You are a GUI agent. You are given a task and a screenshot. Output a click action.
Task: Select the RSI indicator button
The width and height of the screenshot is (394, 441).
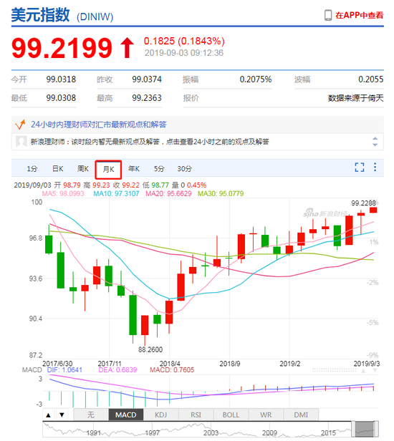pyautogui.click(x=196, y=415)
